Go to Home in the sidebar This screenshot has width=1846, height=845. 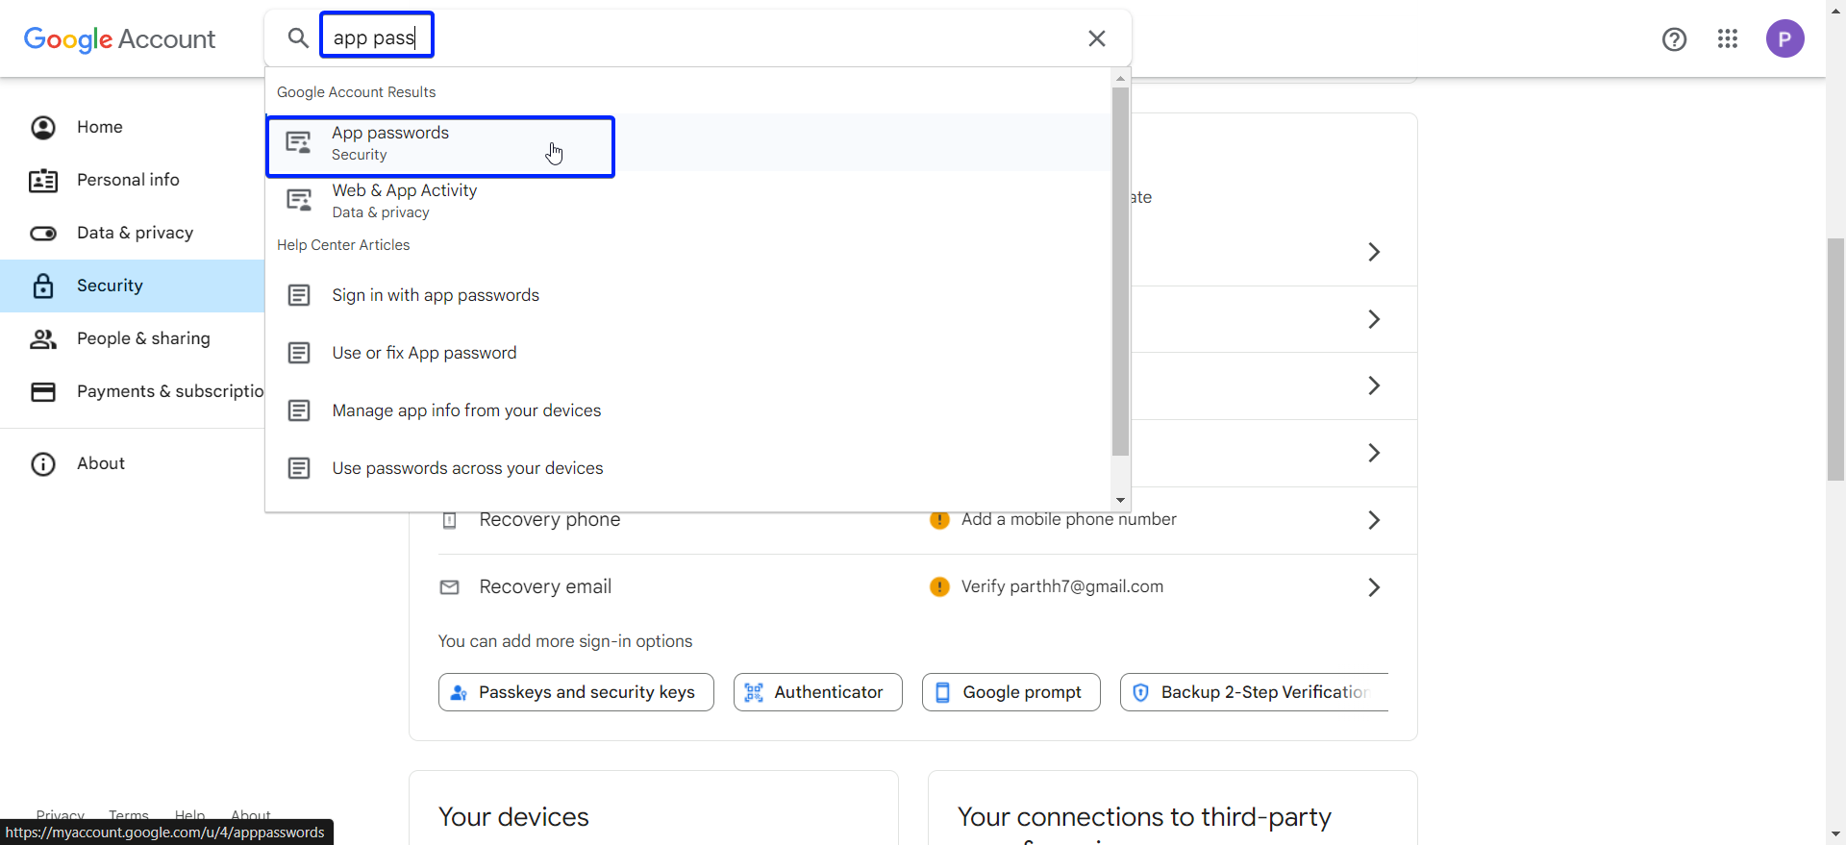[x=133, y=127]
